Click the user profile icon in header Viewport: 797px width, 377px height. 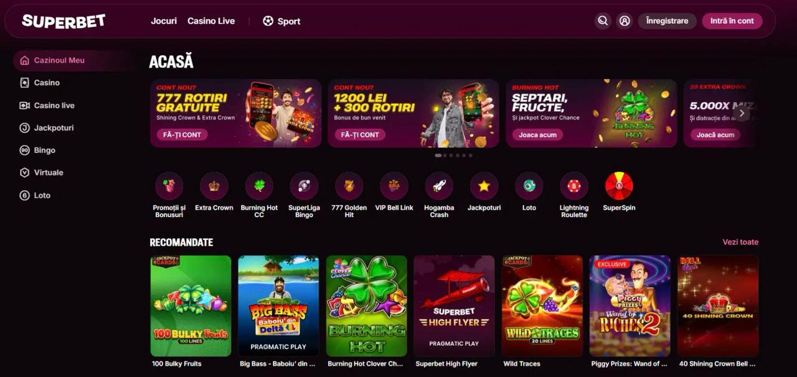(x=625, y=21)
